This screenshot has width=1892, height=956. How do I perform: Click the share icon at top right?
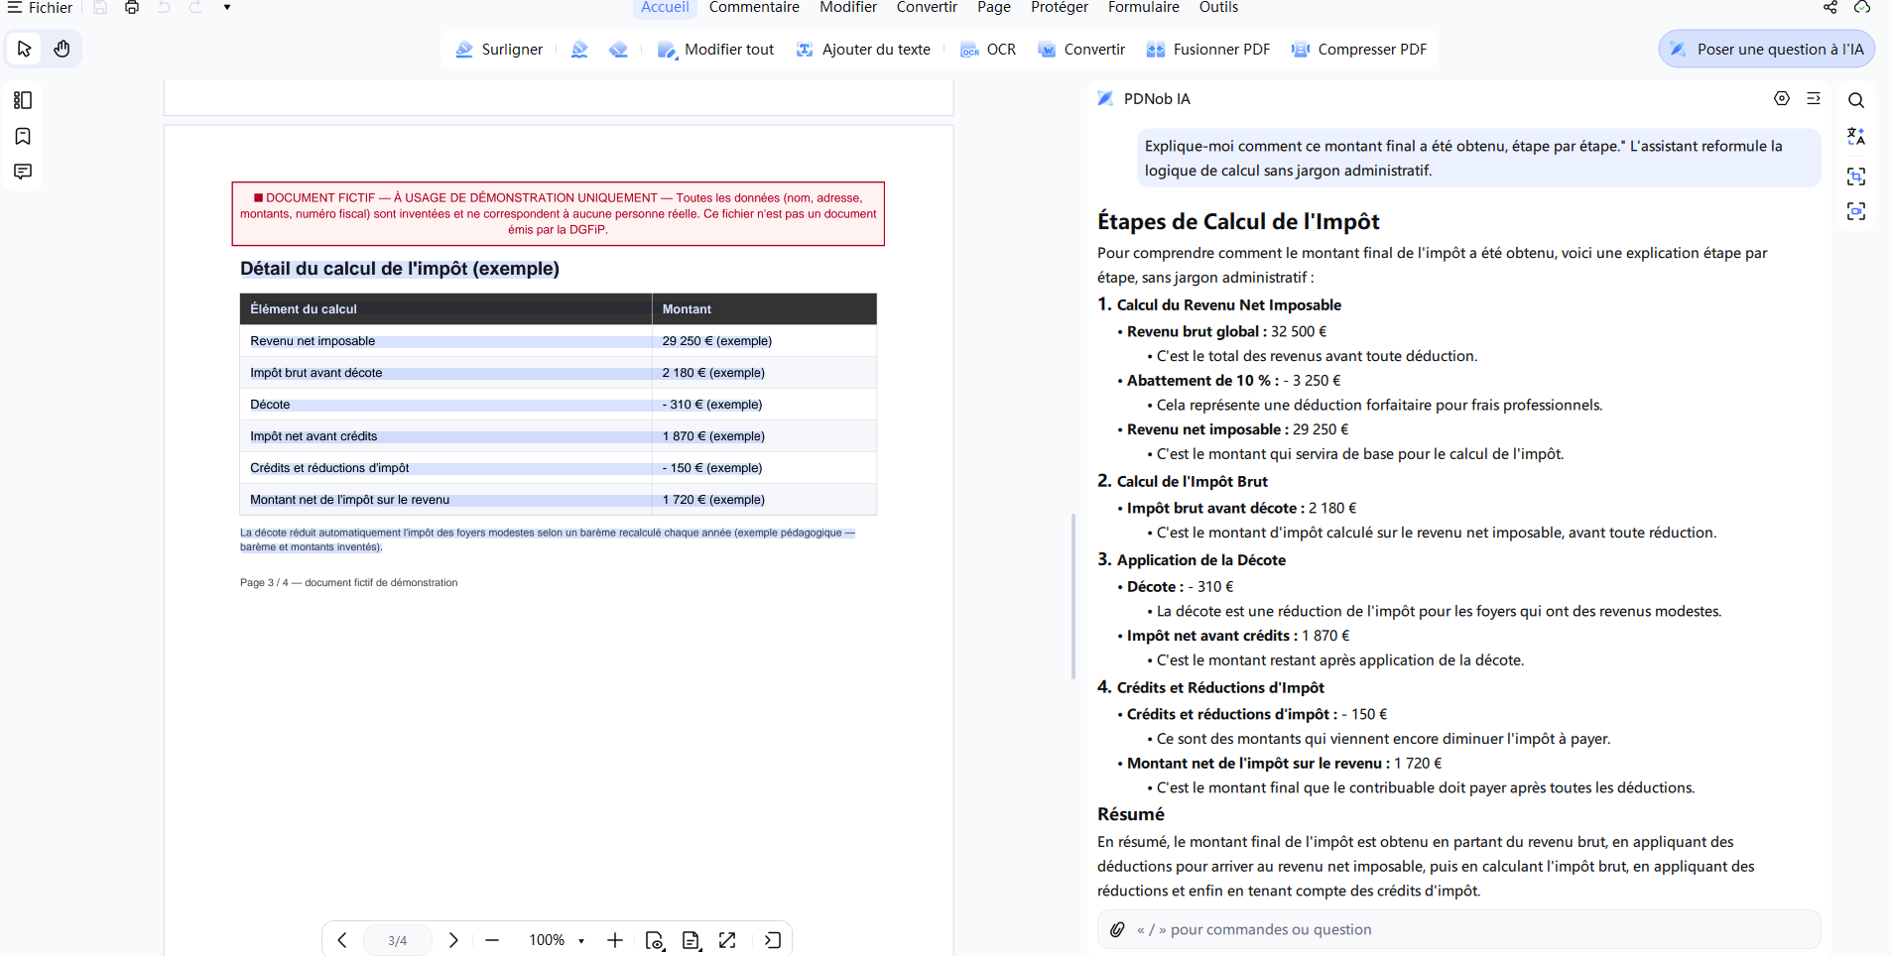click(x=1830, y=8)
